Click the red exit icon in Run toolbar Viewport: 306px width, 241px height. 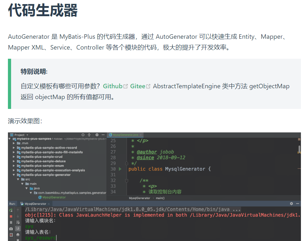coord(11,235)
